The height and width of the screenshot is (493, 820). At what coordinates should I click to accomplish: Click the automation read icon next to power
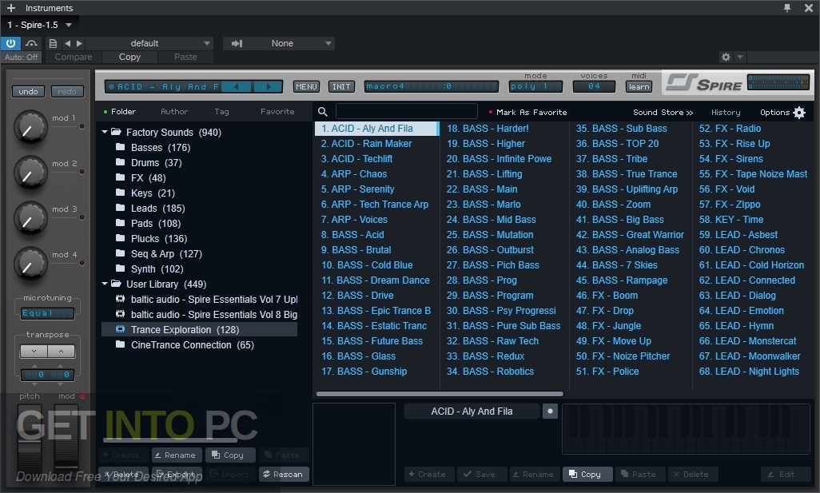point(31,43)
